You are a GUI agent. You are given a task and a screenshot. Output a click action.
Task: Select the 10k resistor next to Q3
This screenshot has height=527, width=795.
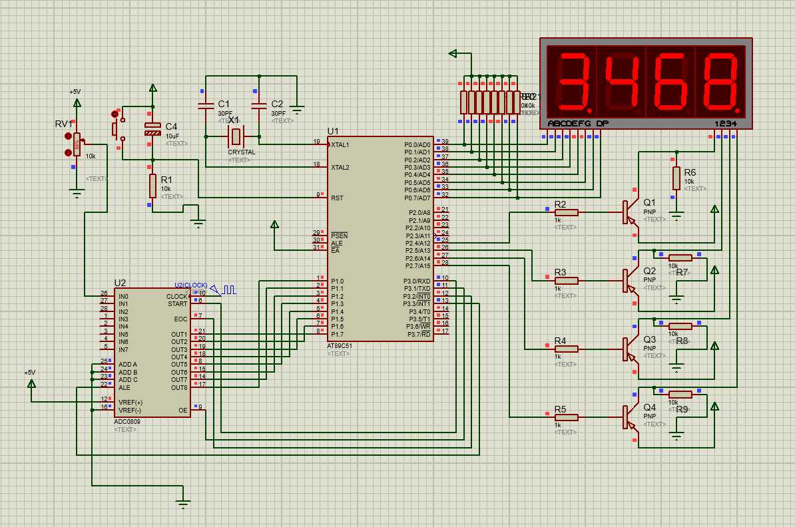click(680, 326)
